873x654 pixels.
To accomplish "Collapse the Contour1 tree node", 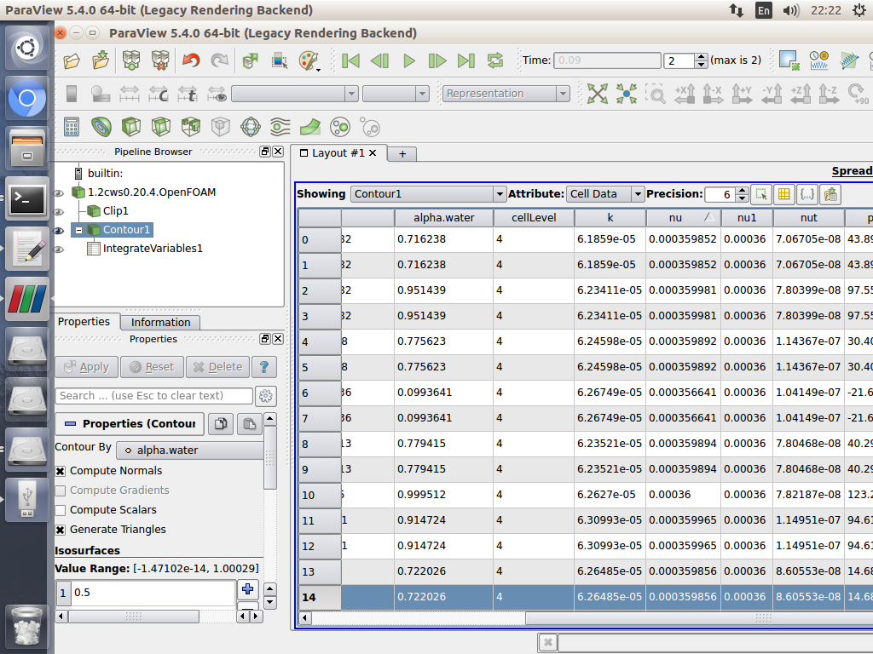I will tap(78, 230).
